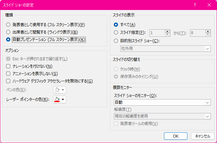This screenshot has height=143, width=217.
Task: Click the キャンセル button
Action: pos(203,136)
